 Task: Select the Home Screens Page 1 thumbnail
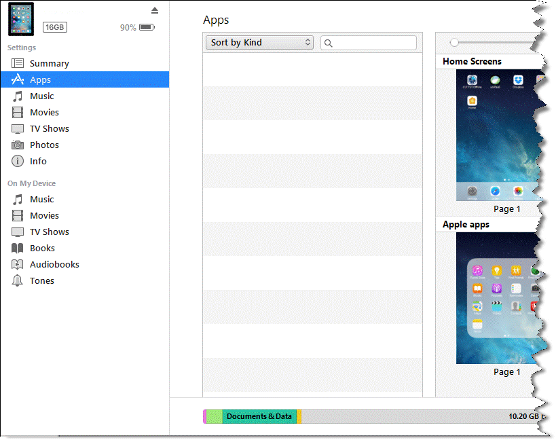pyautogui.click(x=498, y=134)
